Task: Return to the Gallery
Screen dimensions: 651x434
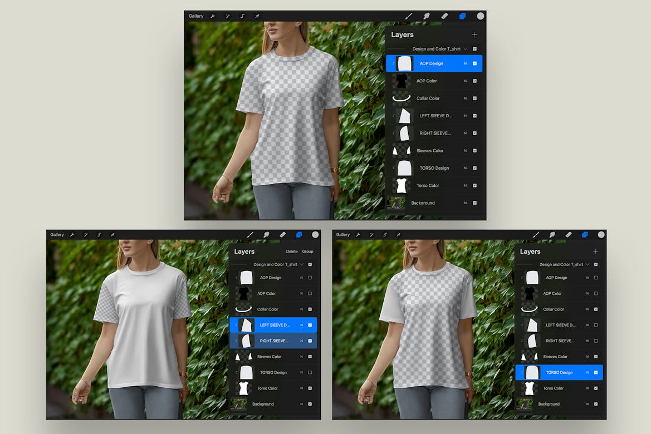Action: [x=196, y=16]
